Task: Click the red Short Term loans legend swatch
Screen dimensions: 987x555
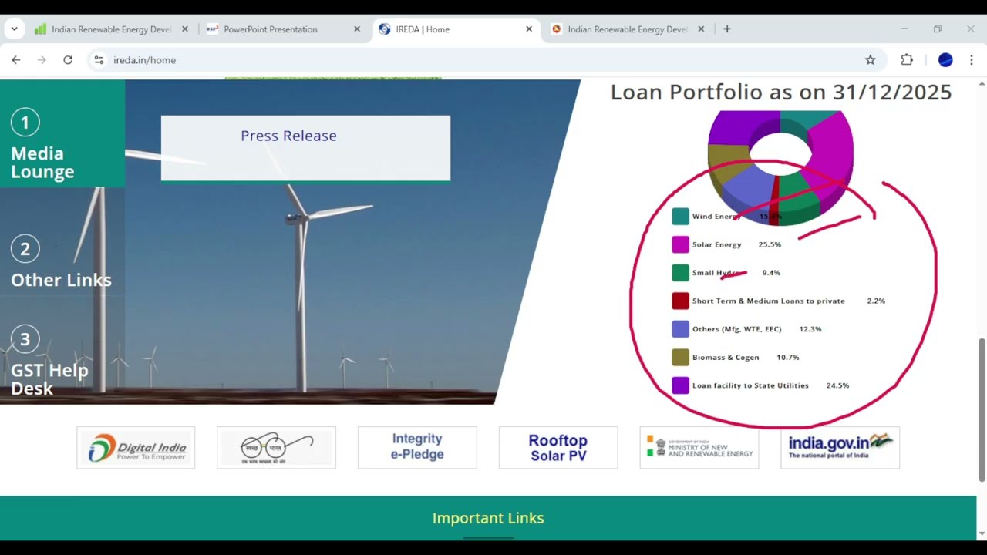Action: (x=680, y=301)
